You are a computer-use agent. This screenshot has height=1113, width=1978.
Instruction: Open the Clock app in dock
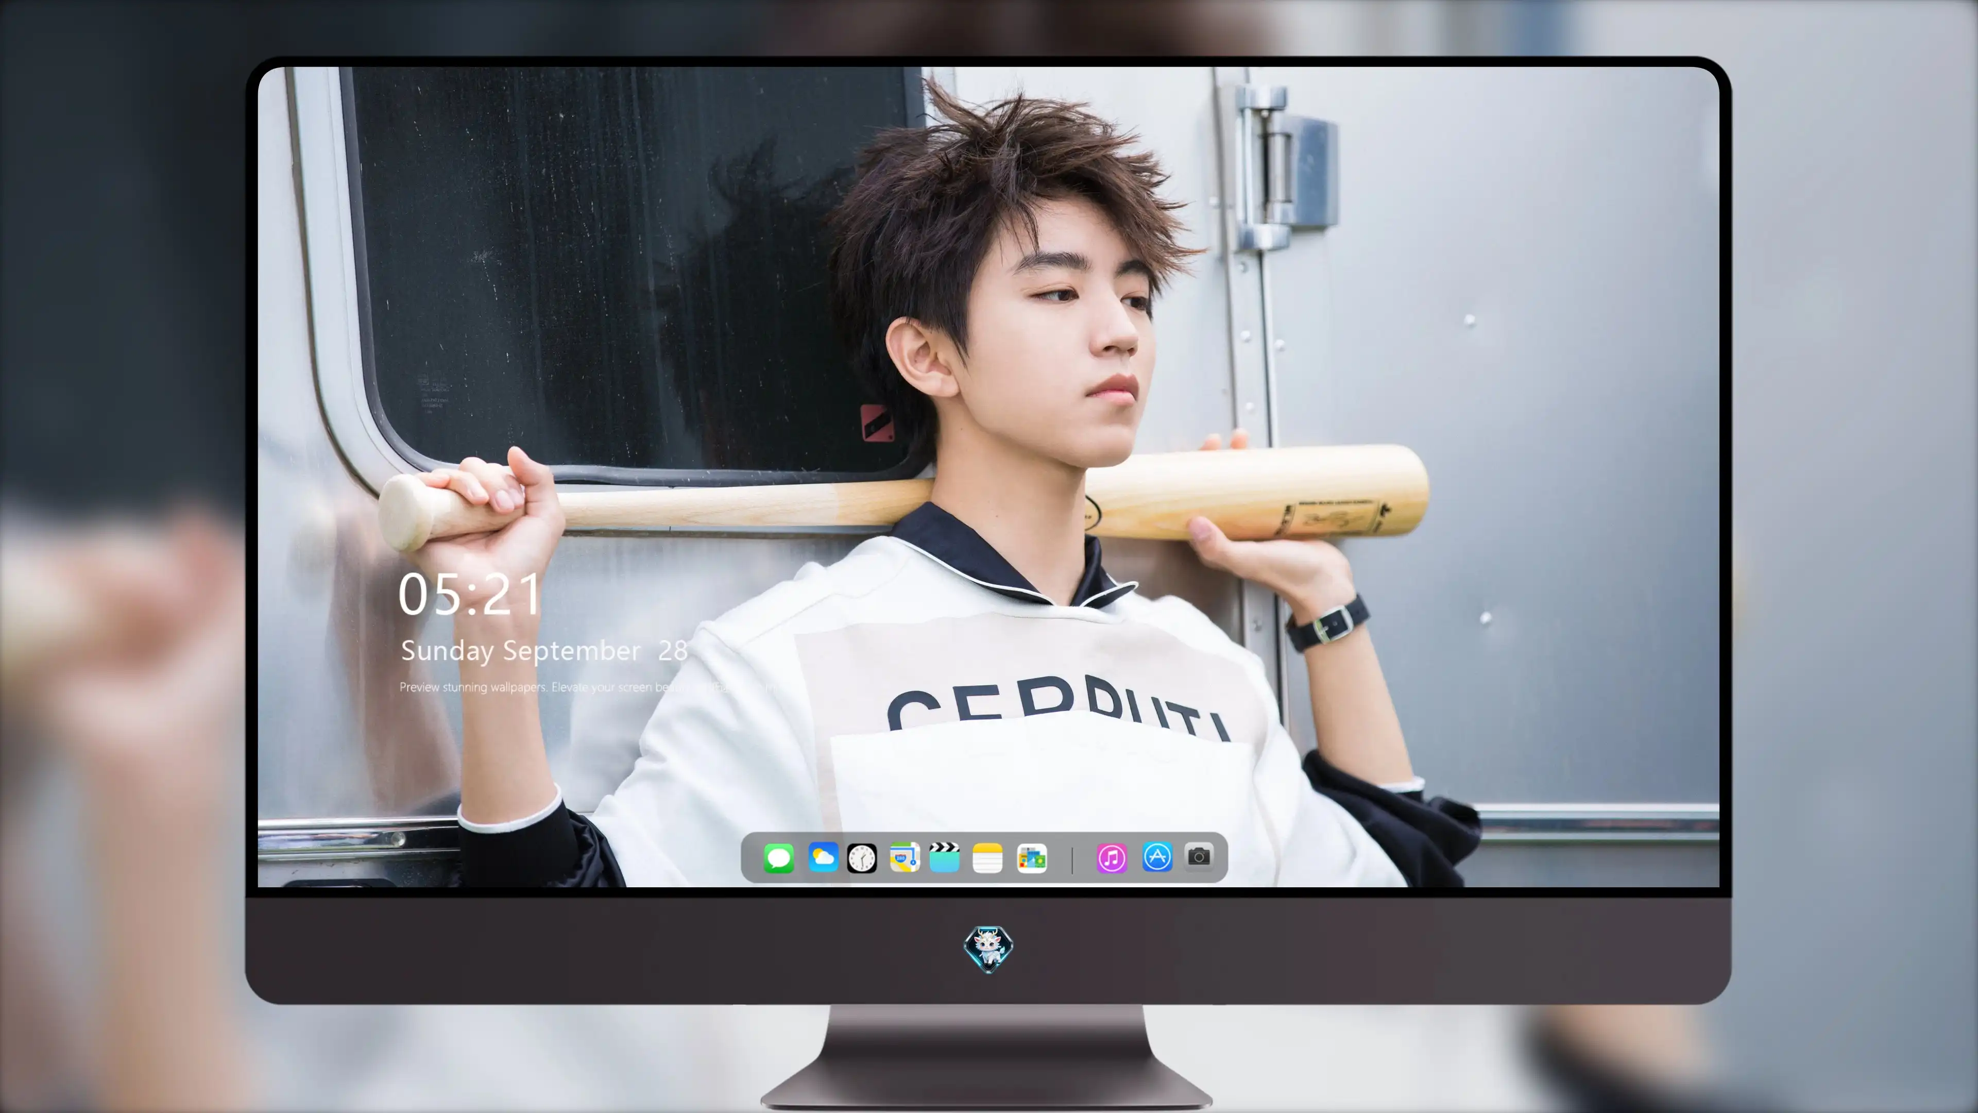pyautogui.click(x=862, y=858)
